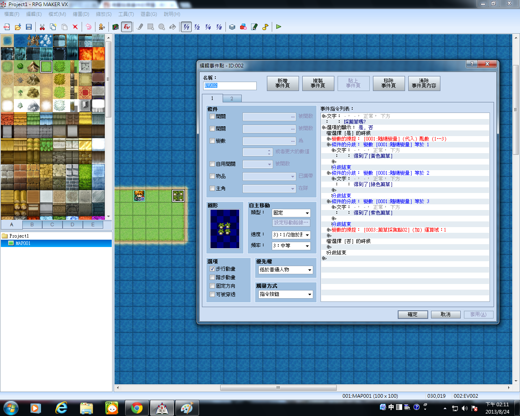Switch to Map editing mode icon
520x416 pixels.
click(116, 27)
